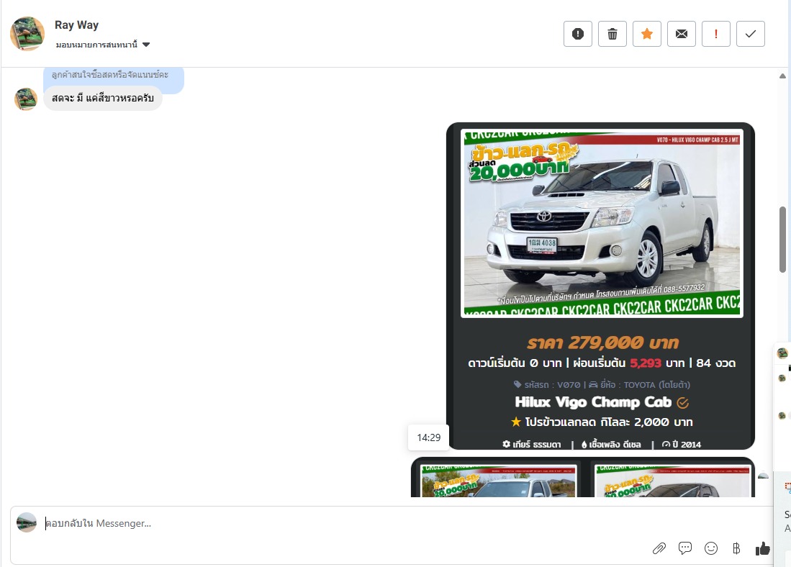Open saved replies speech bubble icon
Screen dimensions: 791x567
(685, 548)
